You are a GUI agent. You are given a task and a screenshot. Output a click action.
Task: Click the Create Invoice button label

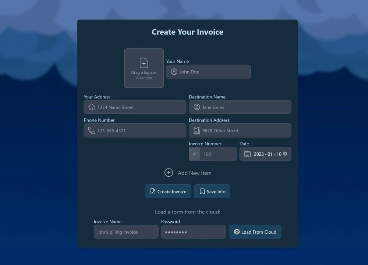(x=172, y=191)
